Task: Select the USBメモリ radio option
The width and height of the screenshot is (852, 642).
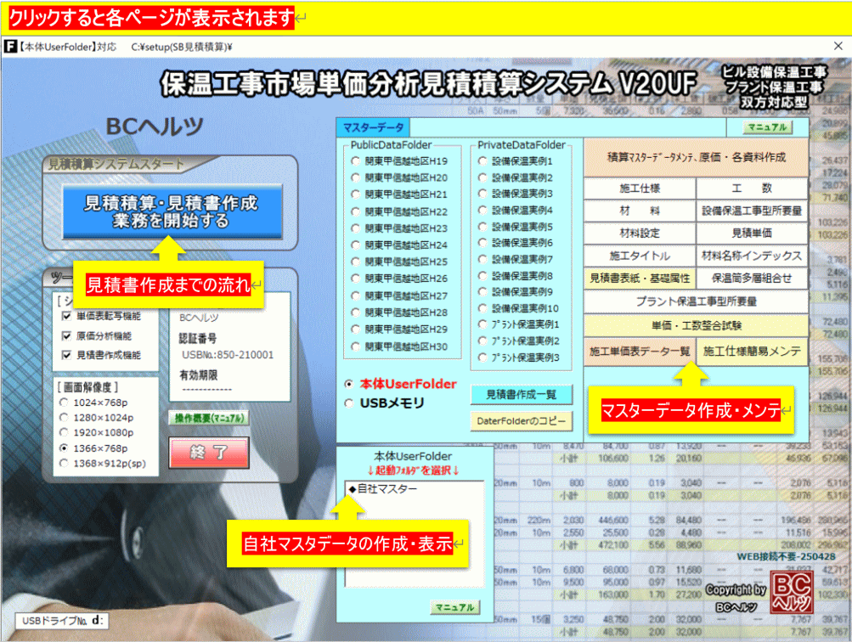Action: tap(349, 403)
